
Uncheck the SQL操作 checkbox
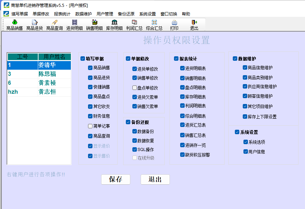[x=134, y=149]
